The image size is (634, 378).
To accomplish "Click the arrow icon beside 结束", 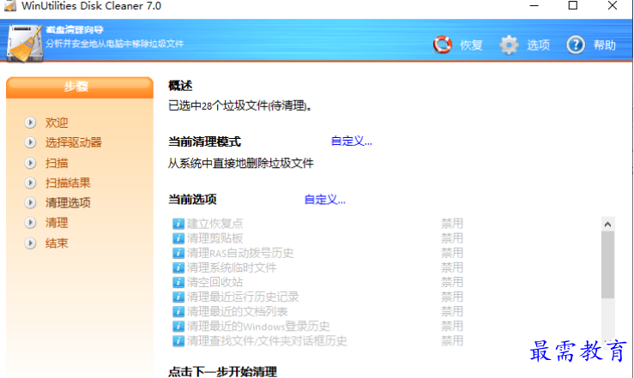I will click(30, 243).
